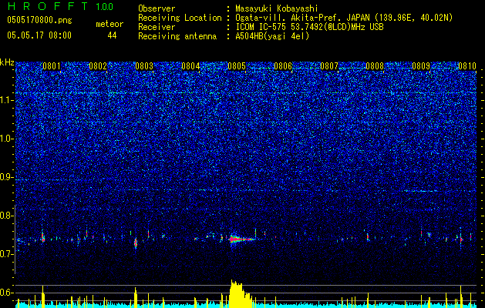Click the 1.1 kHz axis label
The image size is (485, 308).
[x=7, y=100]
